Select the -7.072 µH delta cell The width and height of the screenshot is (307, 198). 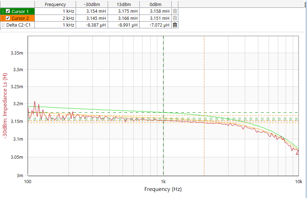click(156, 25)
